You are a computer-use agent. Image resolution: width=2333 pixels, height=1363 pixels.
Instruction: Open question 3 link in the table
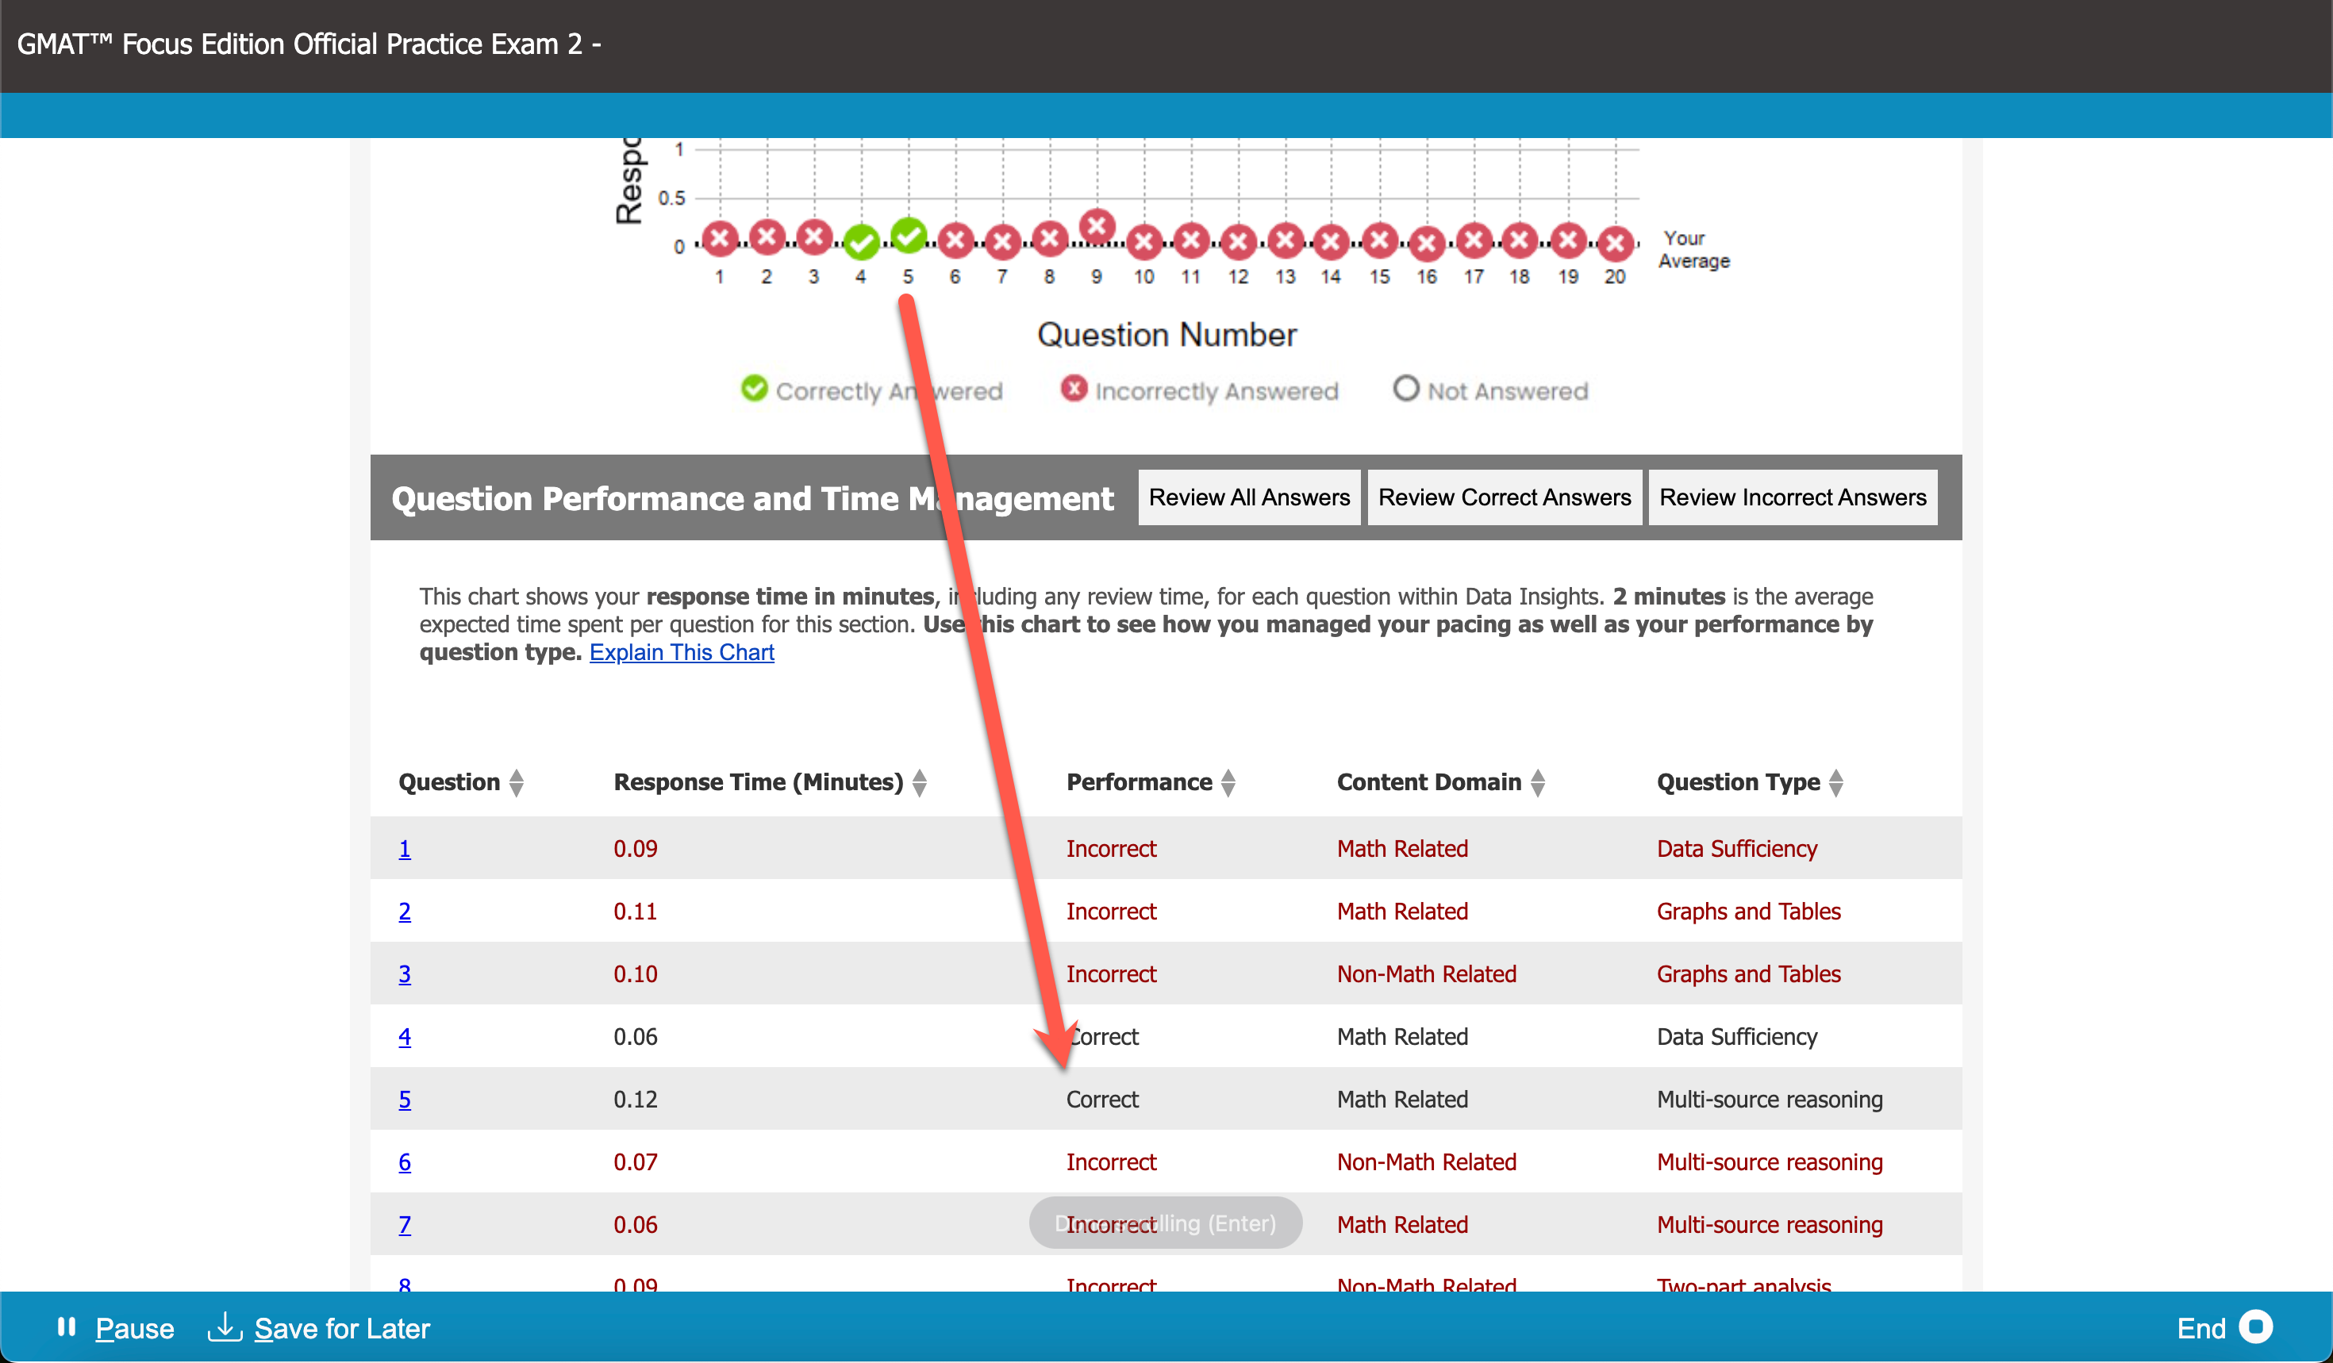[405, 974]
